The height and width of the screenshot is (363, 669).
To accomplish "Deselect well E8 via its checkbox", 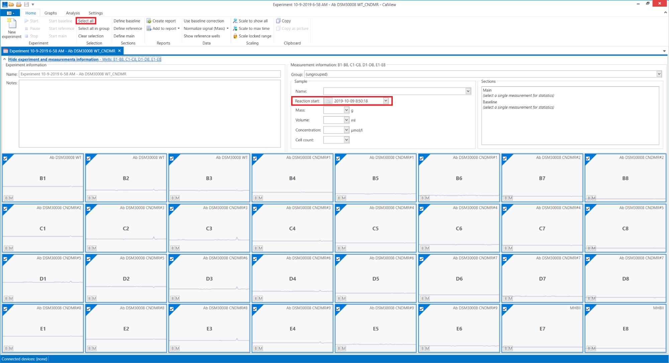I will point(588,309).
